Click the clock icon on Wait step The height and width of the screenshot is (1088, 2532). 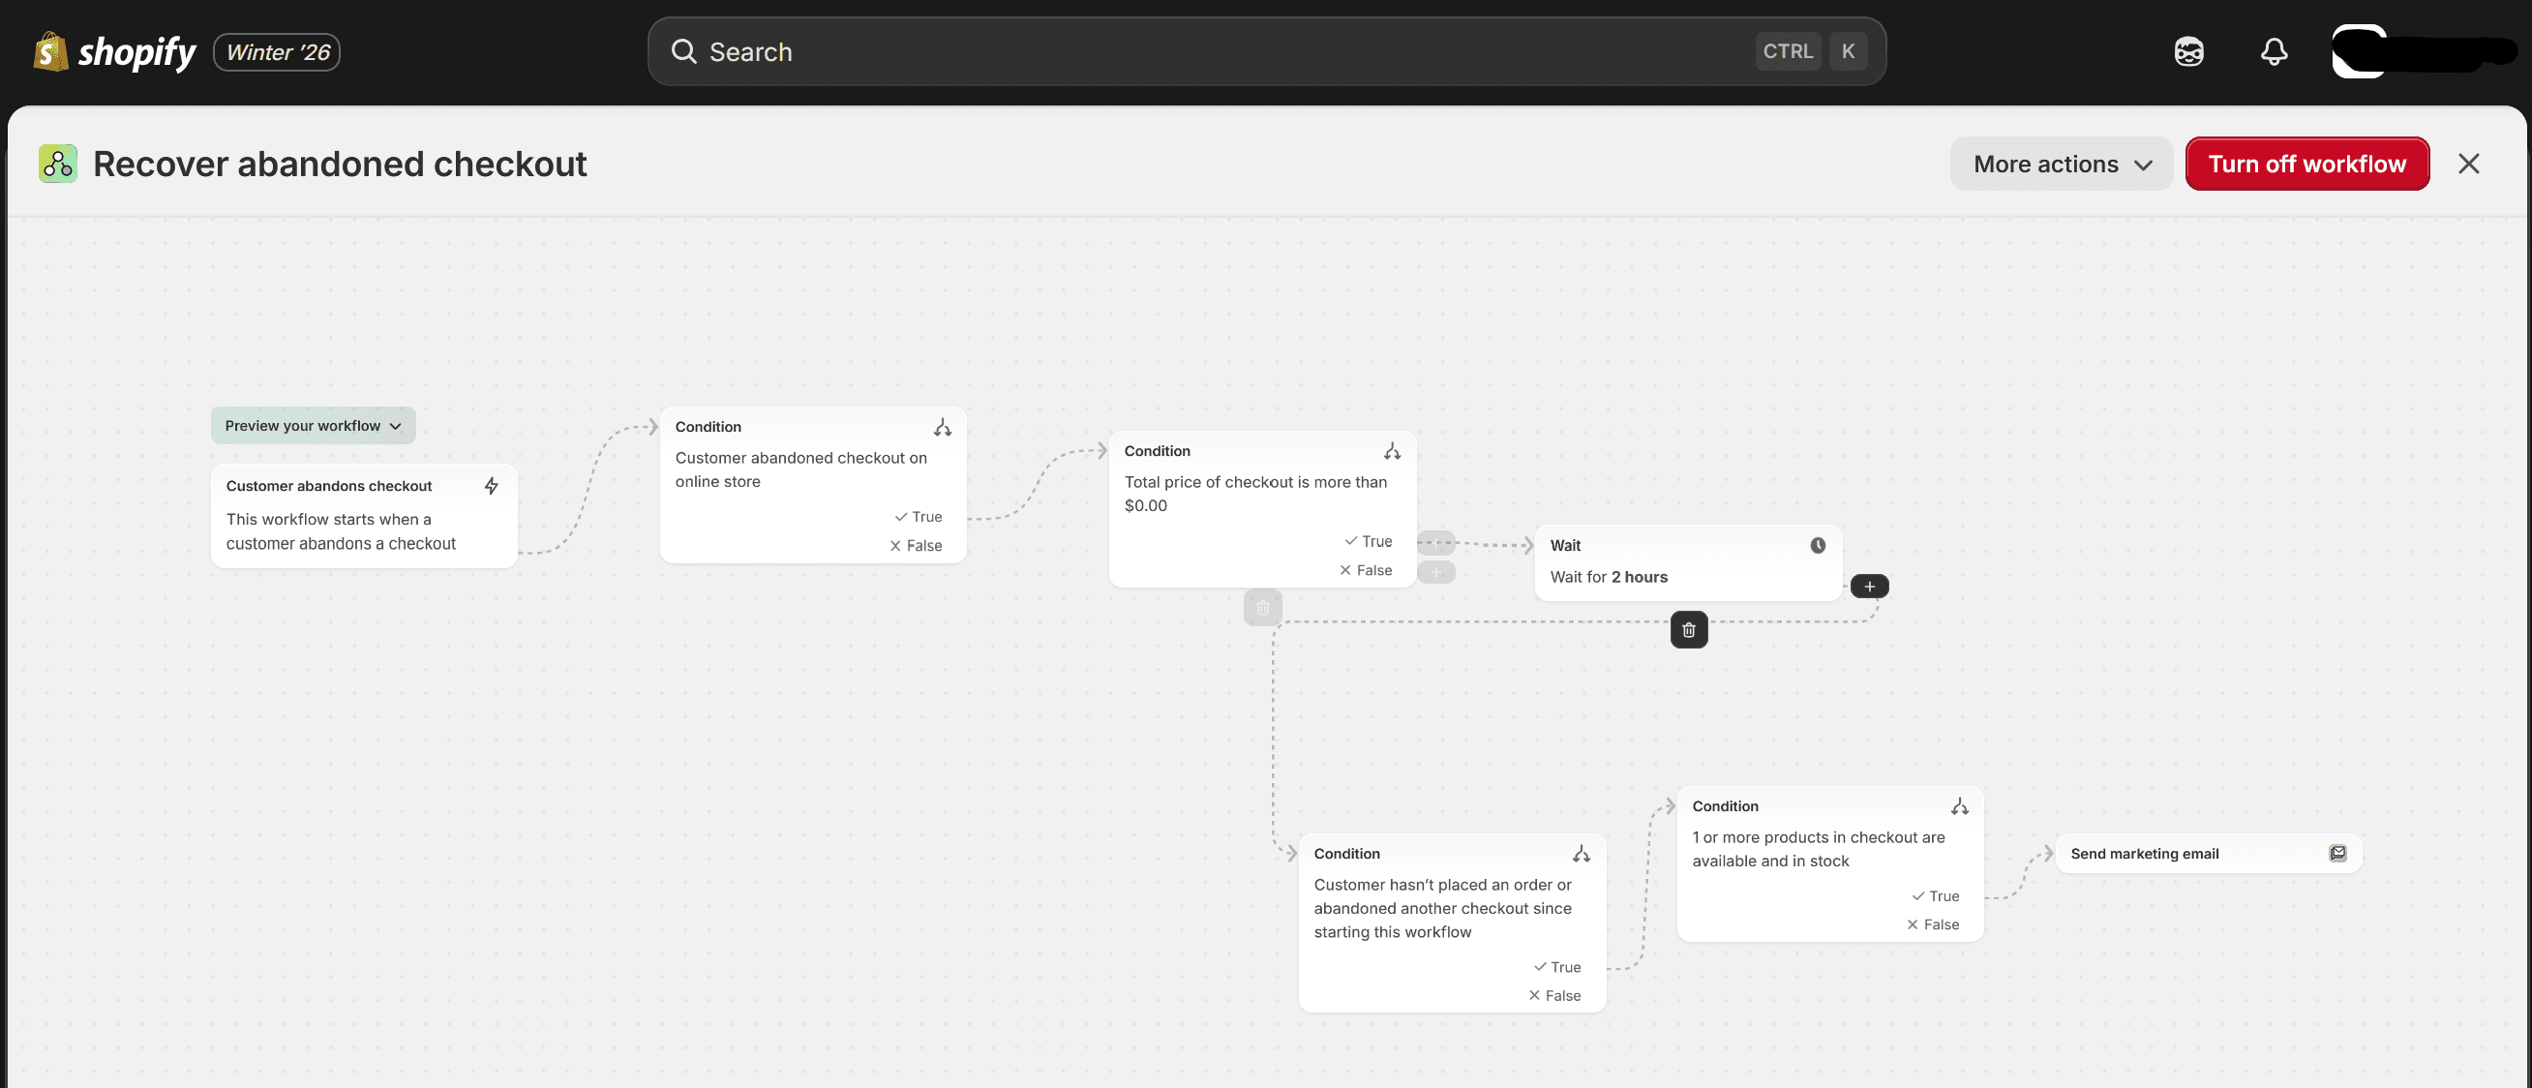pos(1818,546)
